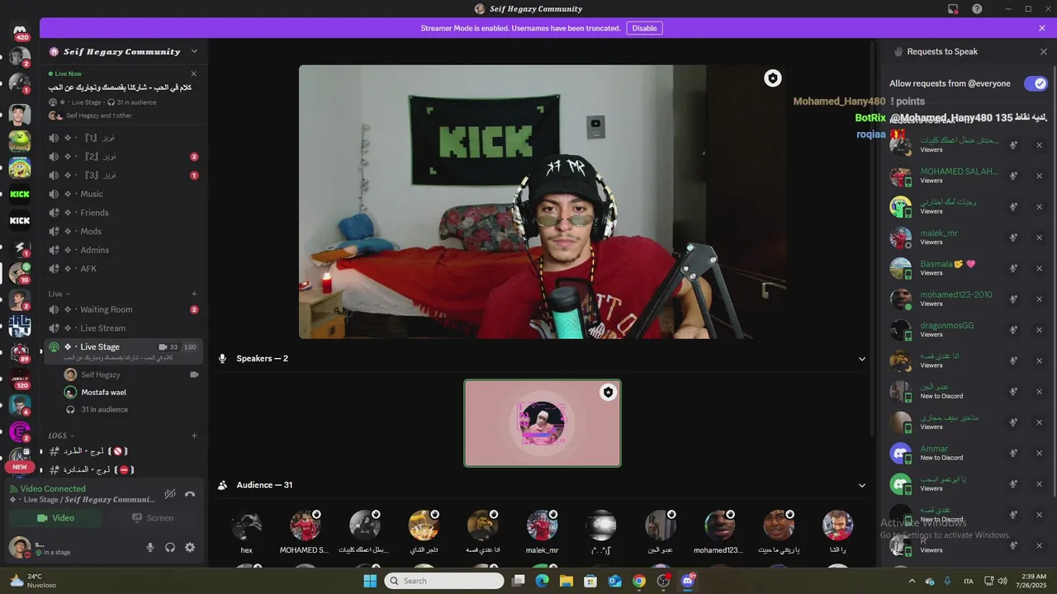Click audience member mohamed123 avatar

tap(719, 526)
